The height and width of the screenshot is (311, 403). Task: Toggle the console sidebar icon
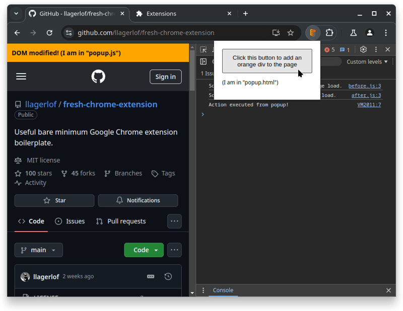click(204, 61)
